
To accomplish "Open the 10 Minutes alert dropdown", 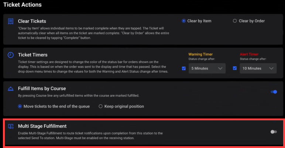I will coord(258,68).
